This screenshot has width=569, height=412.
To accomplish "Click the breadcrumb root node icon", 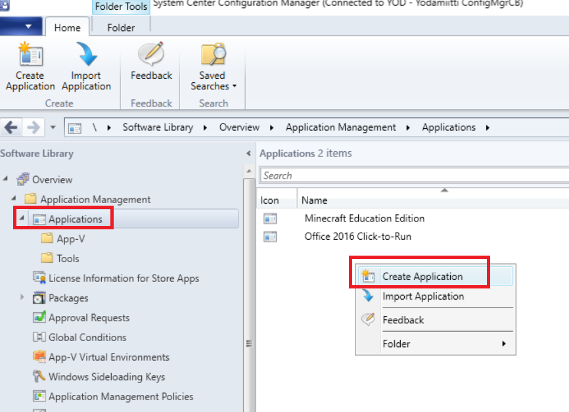I will tap(75, 127).
